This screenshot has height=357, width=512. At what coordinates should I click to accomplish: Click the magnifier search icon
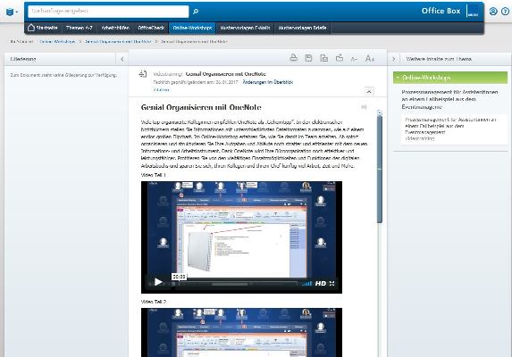pos(196,12)
